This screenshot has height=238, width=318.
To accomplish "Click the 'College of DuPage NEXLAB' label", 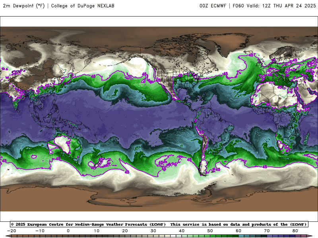I will point(83,6).
